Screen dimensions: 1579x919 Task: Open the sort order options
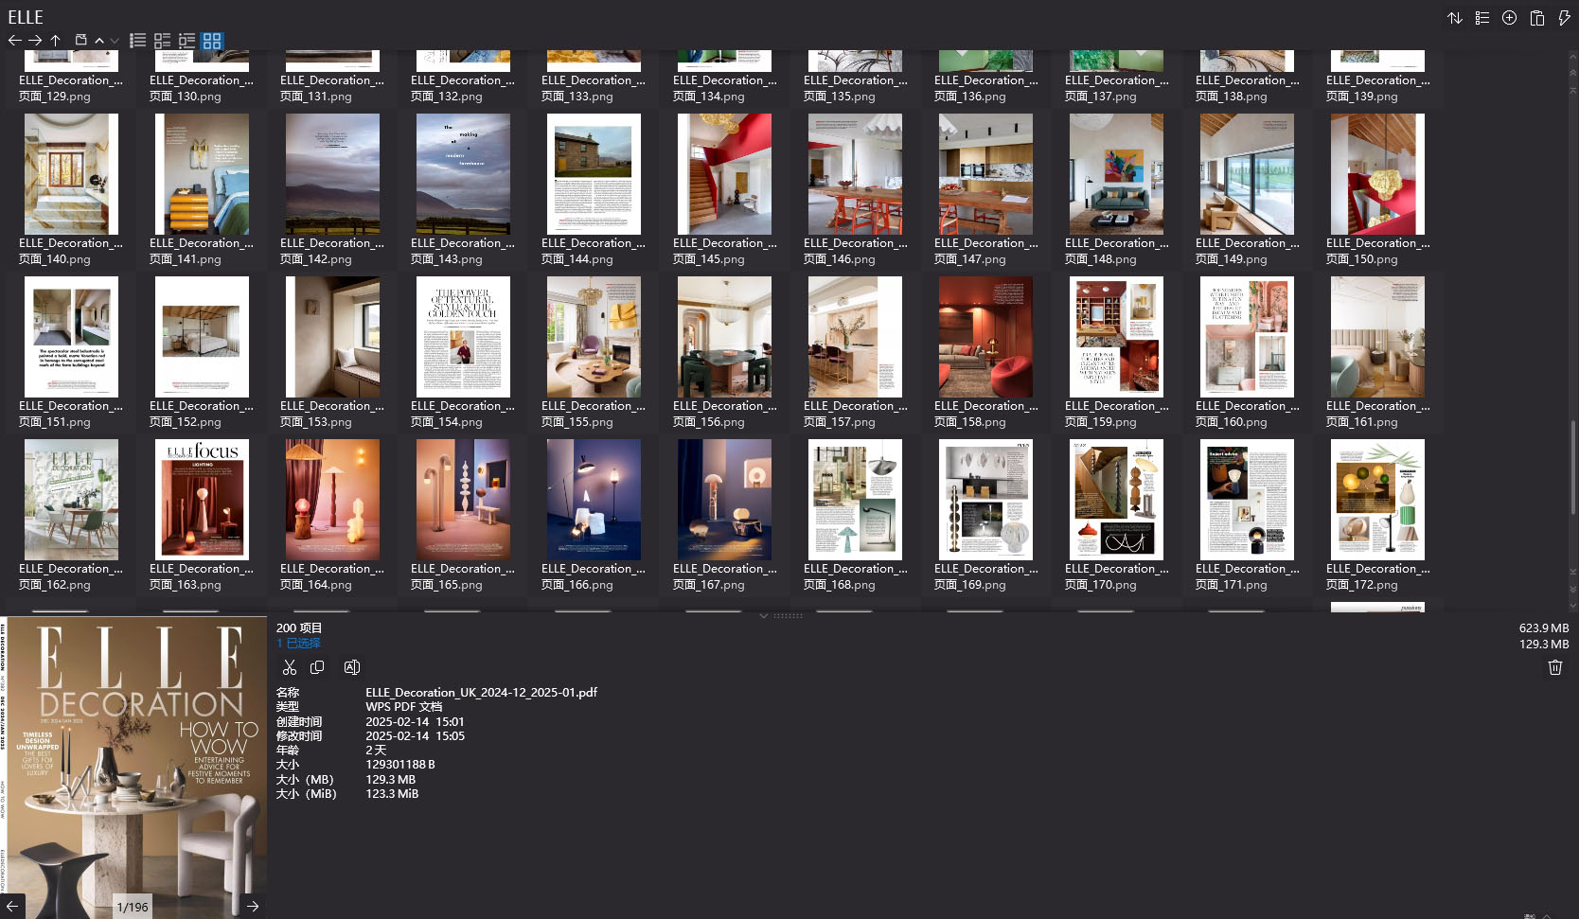(1455, 18)
